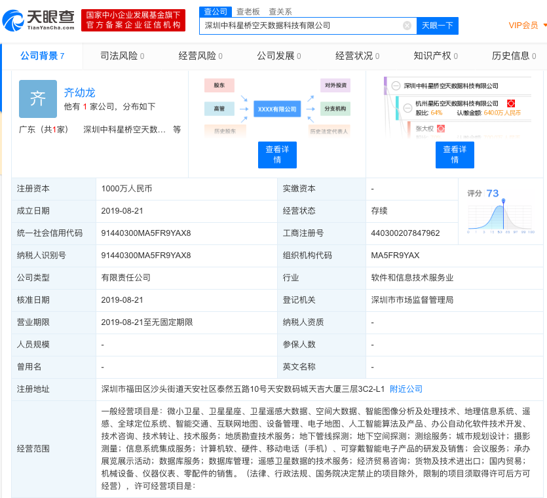Open the 历史信息 tab
This screenshot has width=547, height=498.
tap(514, 56)
